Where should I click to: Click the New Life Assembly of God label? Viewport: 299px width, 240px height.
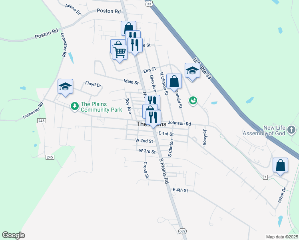click(x=264, y=130)
